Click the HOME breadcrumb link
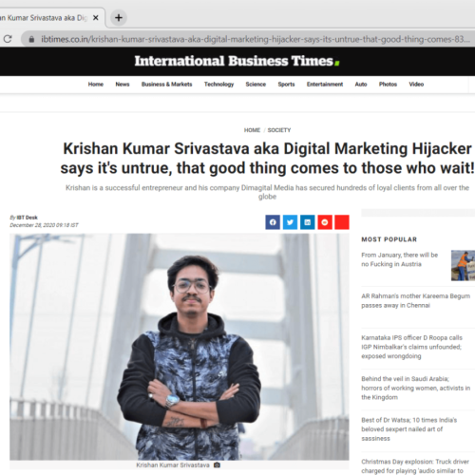The width and height of the screenshot is (475, 475). (252, 130)
